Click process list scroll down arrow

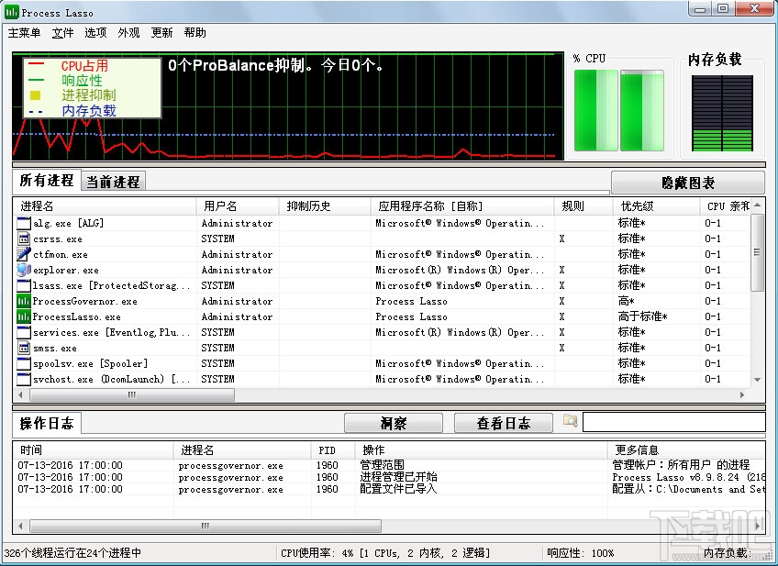pos(757,380)
